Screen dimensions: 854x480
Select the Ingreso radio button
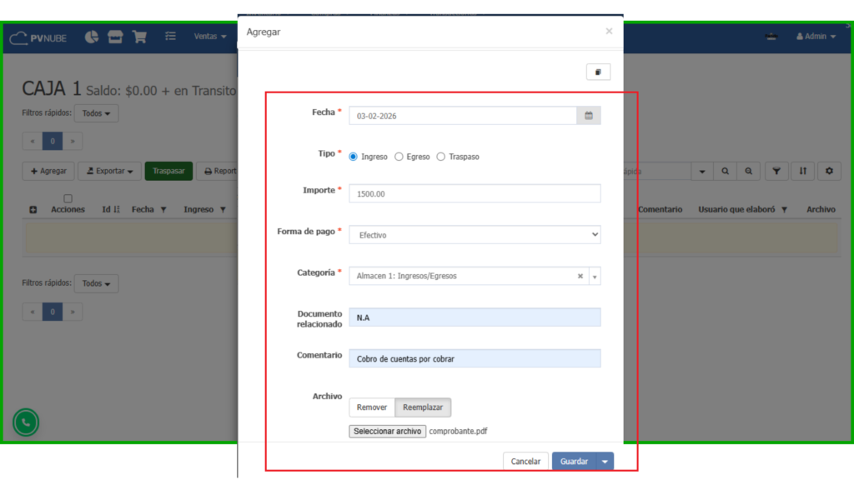(354, 157)
